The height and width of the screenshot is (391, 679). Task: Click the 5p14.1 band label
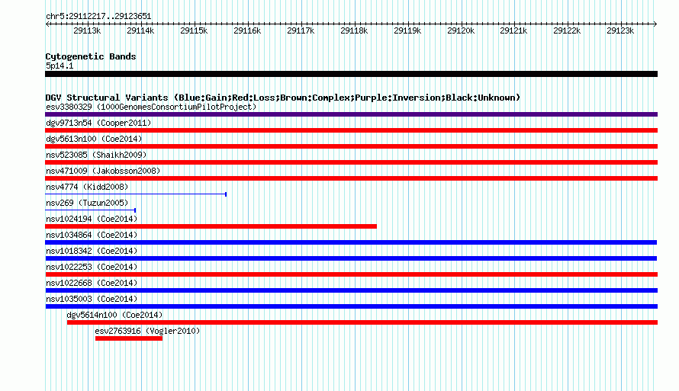coord(60,66)
